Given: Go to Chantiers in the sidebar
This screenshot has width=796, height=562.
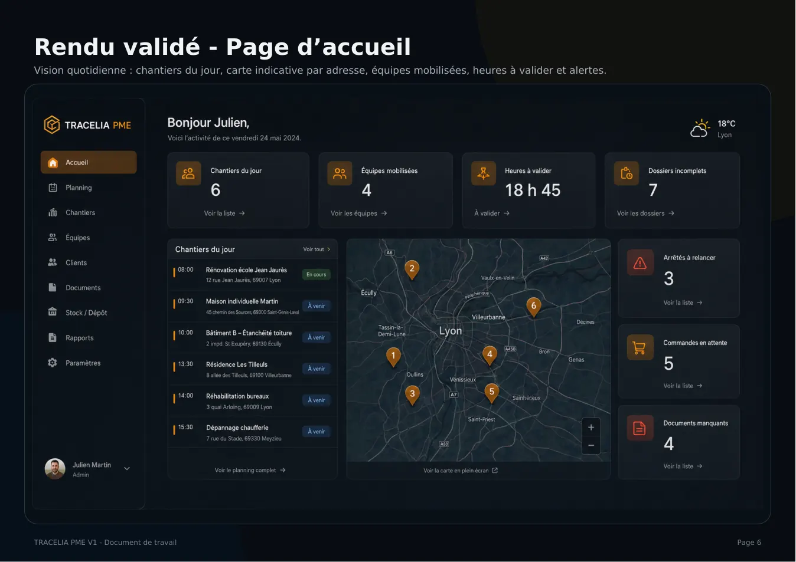Looking at the screenshot, I should [89, 212].
